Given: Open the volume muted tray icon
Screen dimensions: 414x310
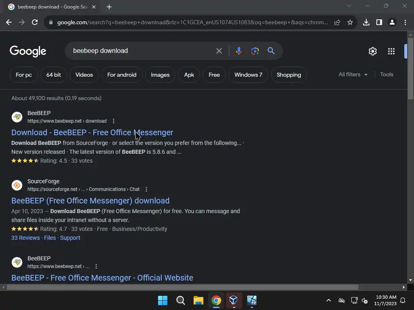Looking at the screenshot, I should pos(365,300).
